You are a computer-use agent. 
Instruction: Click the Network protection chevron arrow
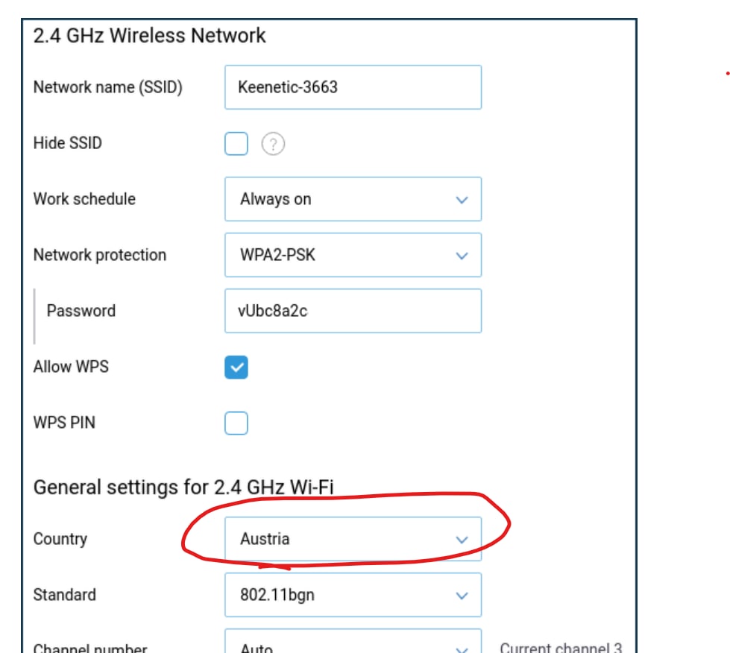pyautogui.click(x=462, y=256)
